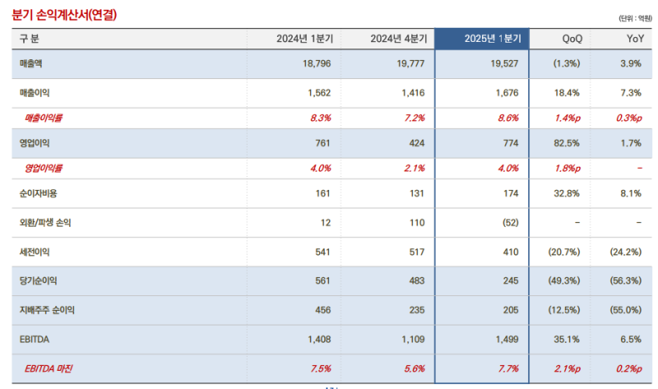Select the 82.5% QoQ 영업이익 cell
The width and height of the screenshot is (658, 389).
[x=568, y=143]
